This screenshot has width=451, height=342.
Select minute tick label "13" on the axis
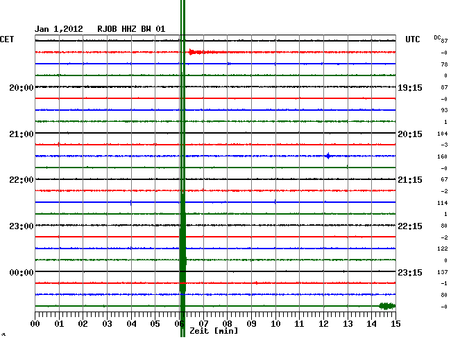(348, 324)
